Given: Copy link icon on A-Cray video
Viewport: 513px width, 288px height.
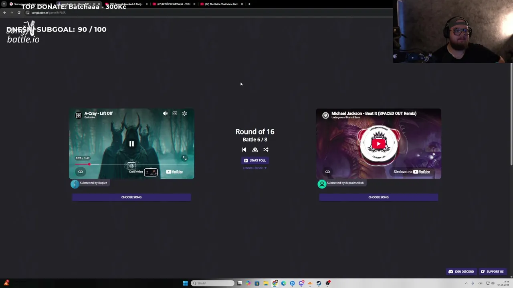Looking at the screenshot, I should pos(81,172).
